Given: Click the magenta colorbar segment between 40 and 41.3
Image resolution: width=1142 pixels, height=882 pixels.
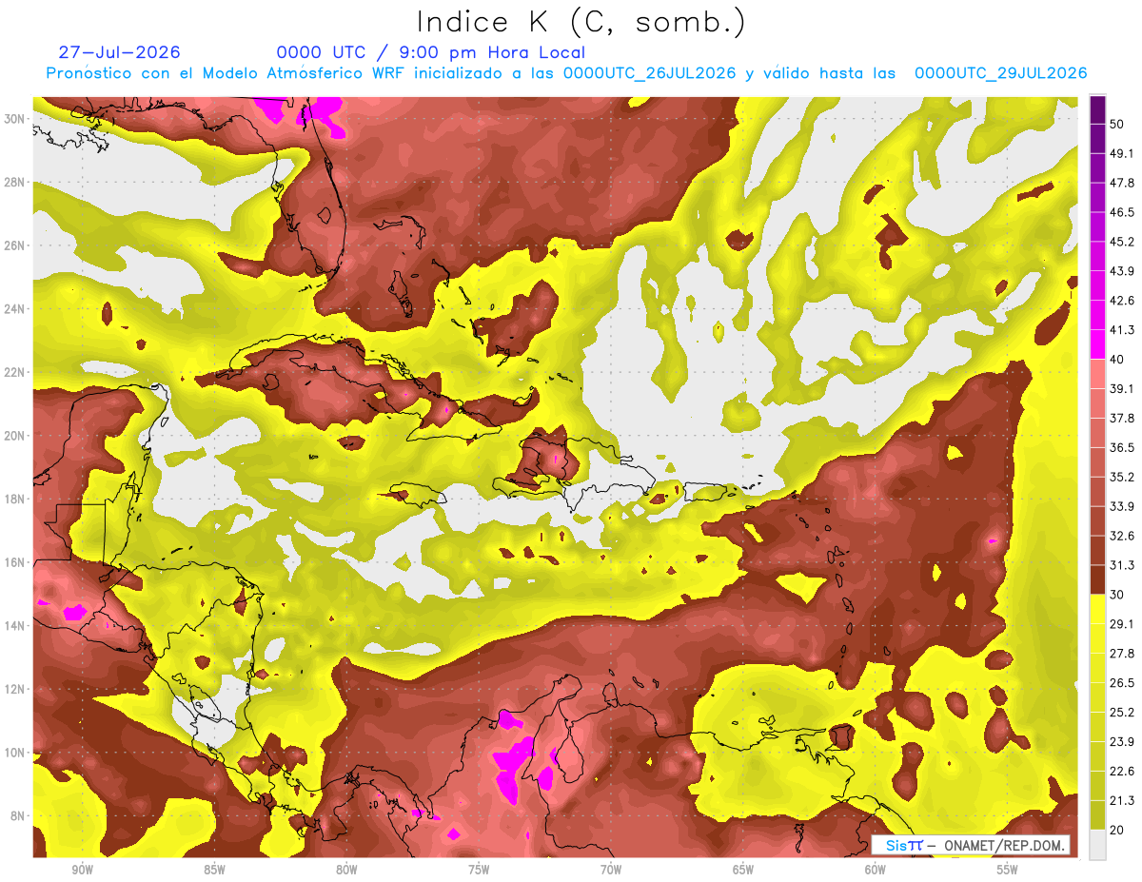Looking at the screenshot, I should coord(1097,344).
